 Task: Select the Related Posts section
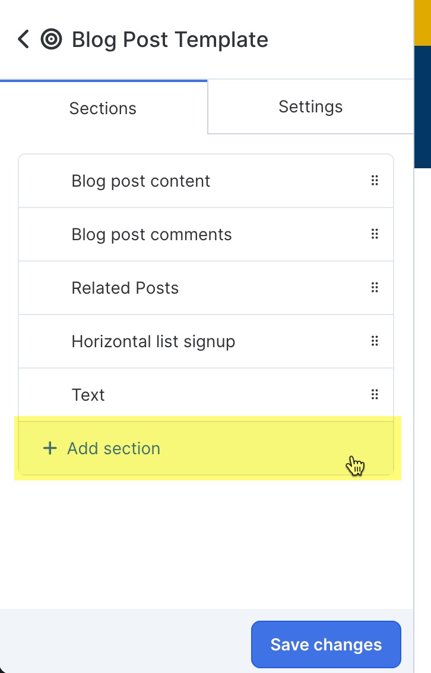[125, 287]
